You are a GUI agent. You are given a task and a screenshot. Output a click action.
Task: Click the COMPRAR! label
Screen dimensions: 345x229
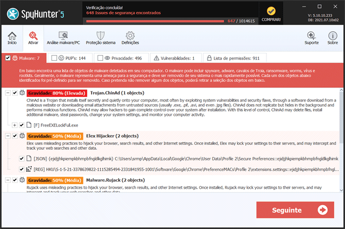coord(271,20)
